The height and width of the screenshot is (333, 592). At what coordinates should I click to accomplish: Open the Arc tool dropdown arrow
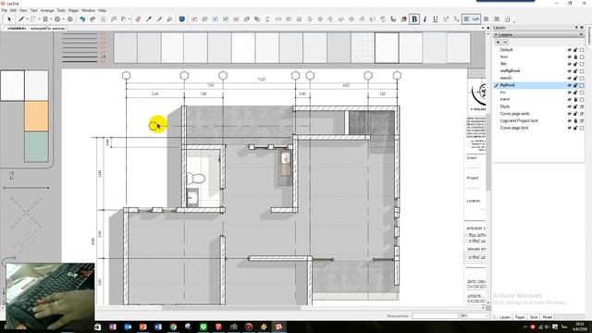[39, 18]
